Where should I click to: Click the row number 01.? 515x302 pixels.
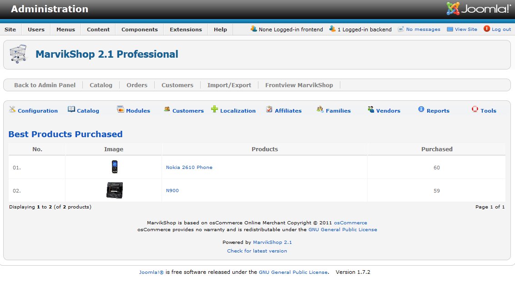point(17,168)
